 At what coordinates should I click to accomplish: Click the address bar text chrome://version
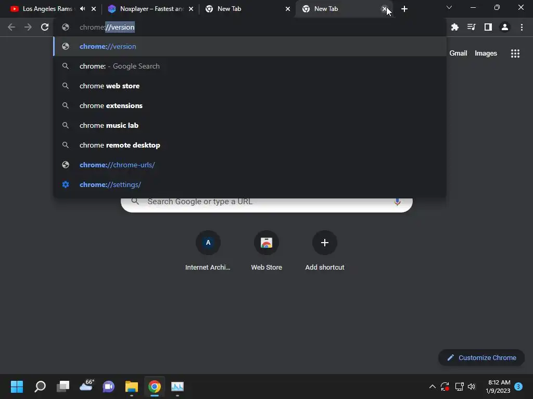(x=107, y=27)
